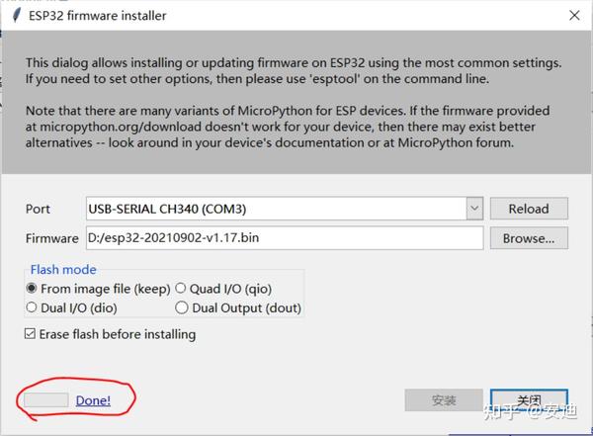
Task: Select the Dual I/O (dio) radio button
Action: (x=33, y=307)
